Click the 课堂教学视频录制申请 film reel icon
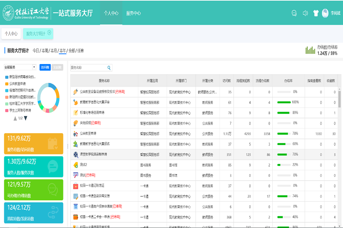The height and width of the screenshot is (228, 343). click(x=76, y=154)
